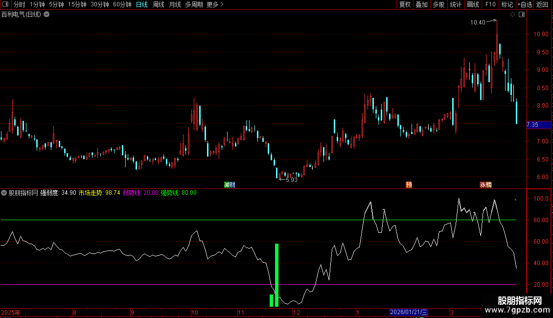Viewport: 553px width, 318px height.
Task: Select the 5分钟 period
Action: [x=56, y=4]
